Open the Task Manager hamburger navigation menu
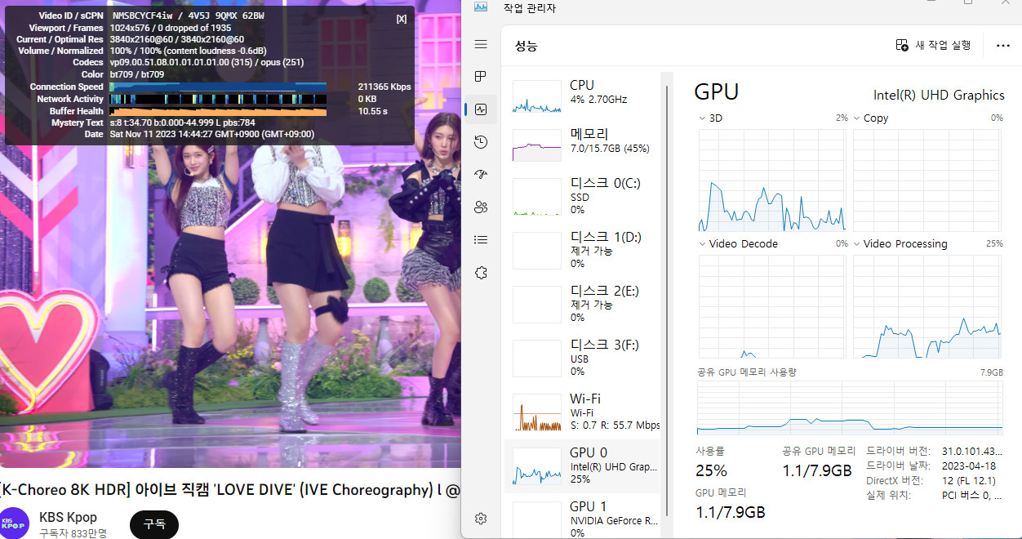Image resolution: width=1022 pixels, height=539 pixels. click(x=481, y=44)
